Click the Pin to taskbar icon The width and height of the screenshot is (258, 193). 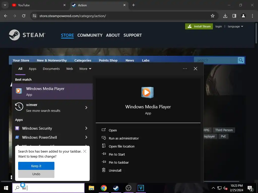click(x=104, y=162)
